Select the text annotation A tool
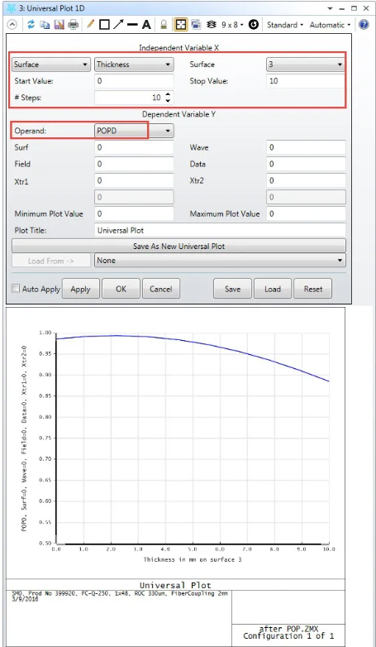376x647 pixels. pos(146,25)
